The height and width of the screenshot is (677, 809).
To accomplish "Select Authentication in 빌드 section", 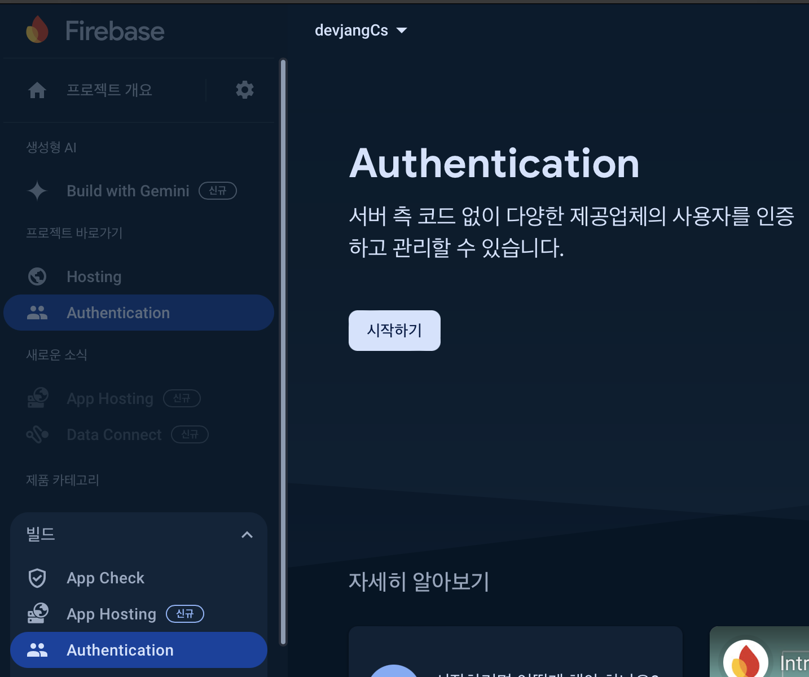I will pos(139,650).
